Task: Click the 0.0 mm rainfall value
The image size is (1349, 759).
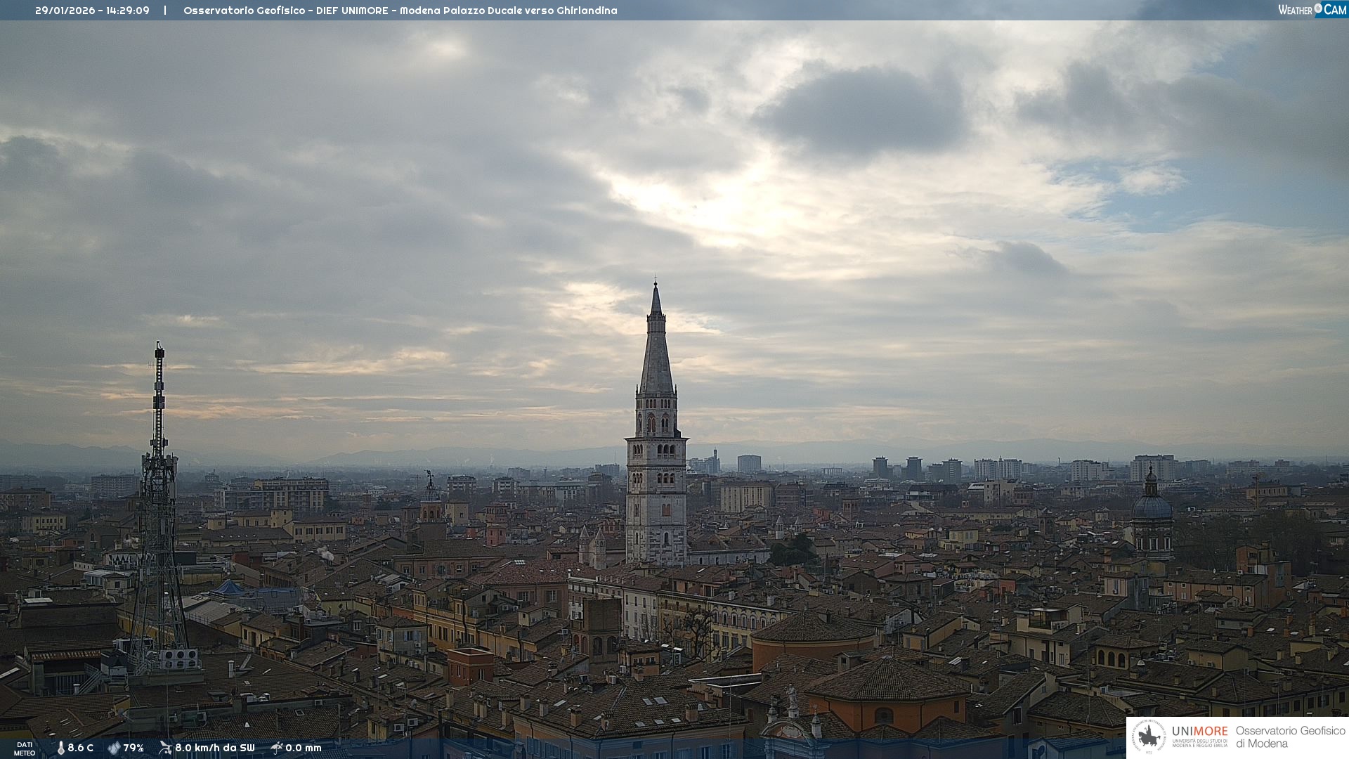Action: pos(304,748)
